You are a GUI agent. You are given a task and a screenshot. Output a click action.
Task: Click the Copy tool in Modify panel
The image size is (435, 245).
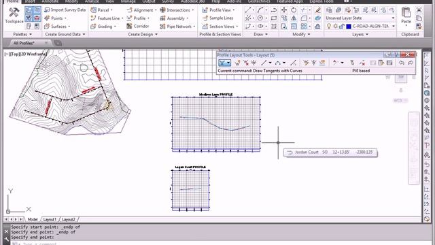[x=284, y=18]
